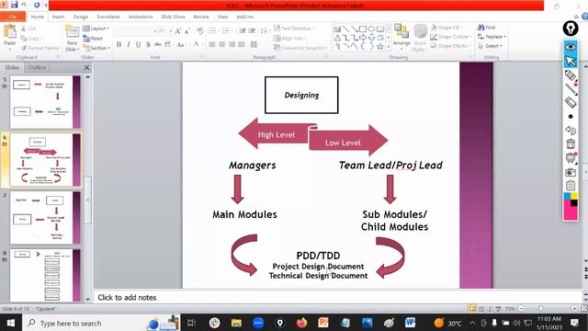
Task: Click trash bin in annotation toolbar
Action: 571,143
